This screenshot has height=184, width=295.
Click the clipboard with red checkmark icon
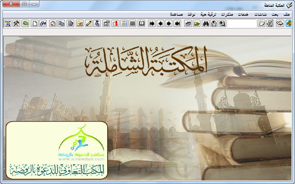coord(53,24)
